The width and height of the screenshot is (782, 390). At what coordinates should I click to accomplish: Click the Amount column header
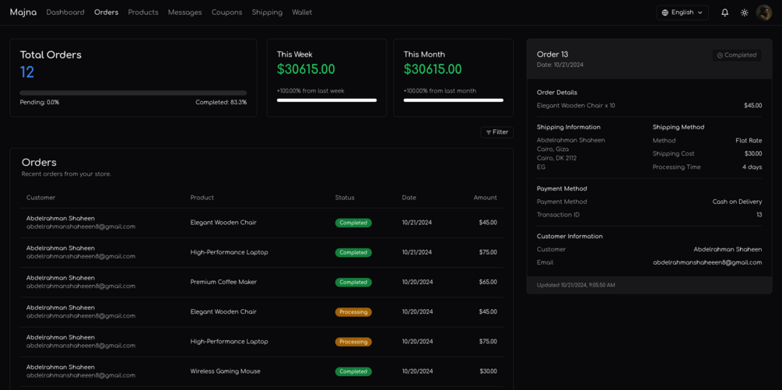point(485,198)
